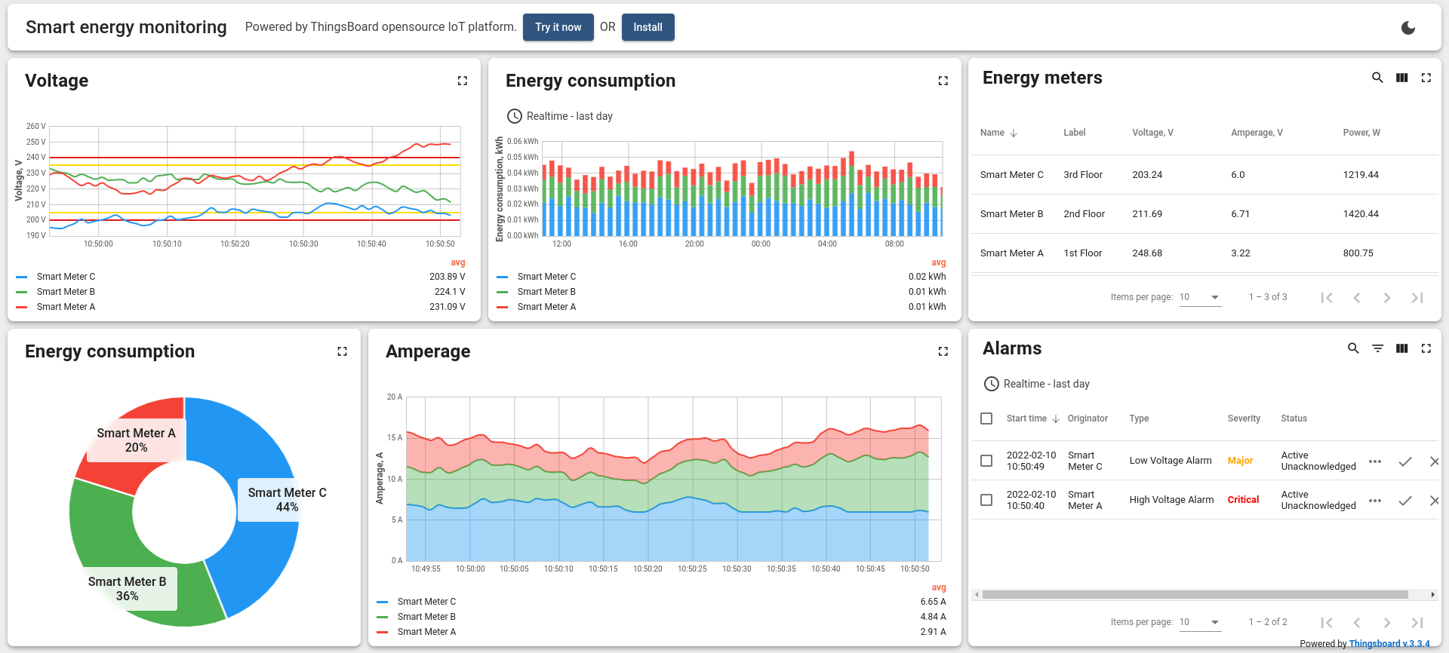Select the High Voltage Alarm row checkbox
The height and width of the screenshot is (653, 1449).
tap(986, 500)
